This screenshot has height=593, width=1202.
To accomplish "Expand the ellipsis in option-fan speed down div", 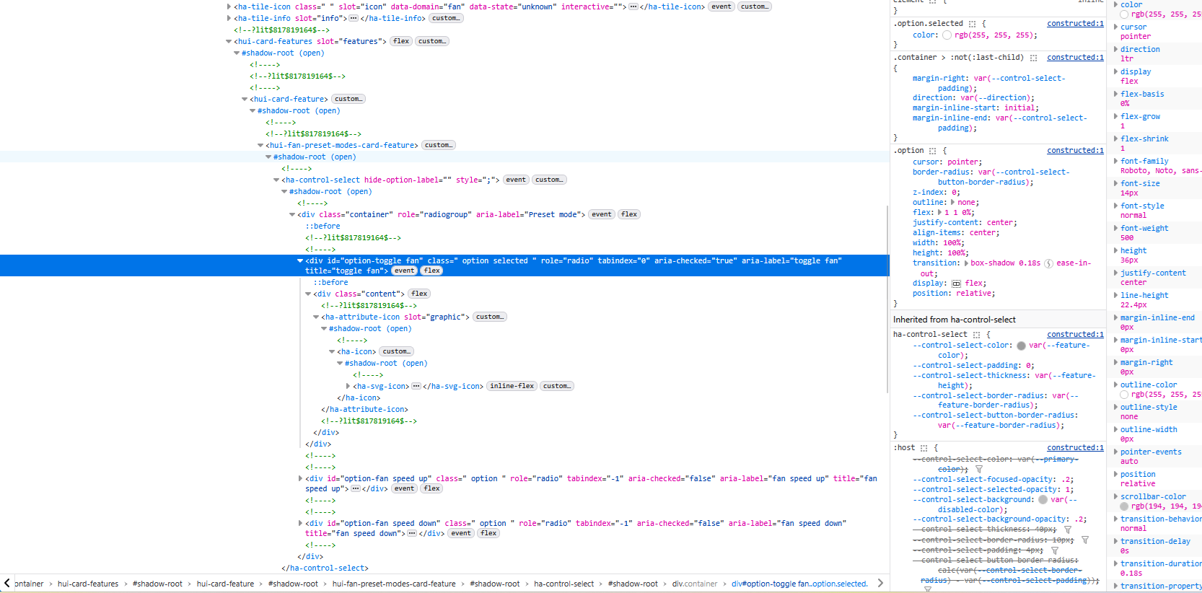I will 412,533.
